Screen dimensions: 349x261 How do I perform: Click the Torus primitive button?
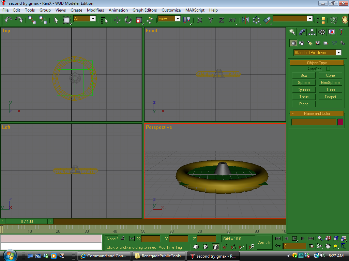(304, 97)
